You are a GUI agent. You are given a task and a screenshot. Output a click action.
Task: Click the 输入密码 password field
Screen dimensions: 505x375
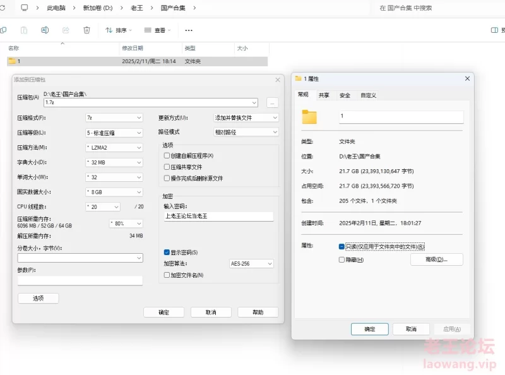coord(218,216)
